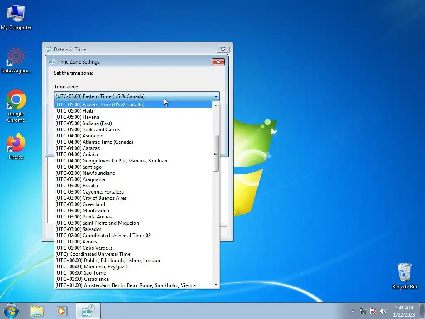Pick Georgetown, La Paz, Manaus, San Juan
Image resolution: width=425 pixels, height=319 pixels.
click(133, 161)
